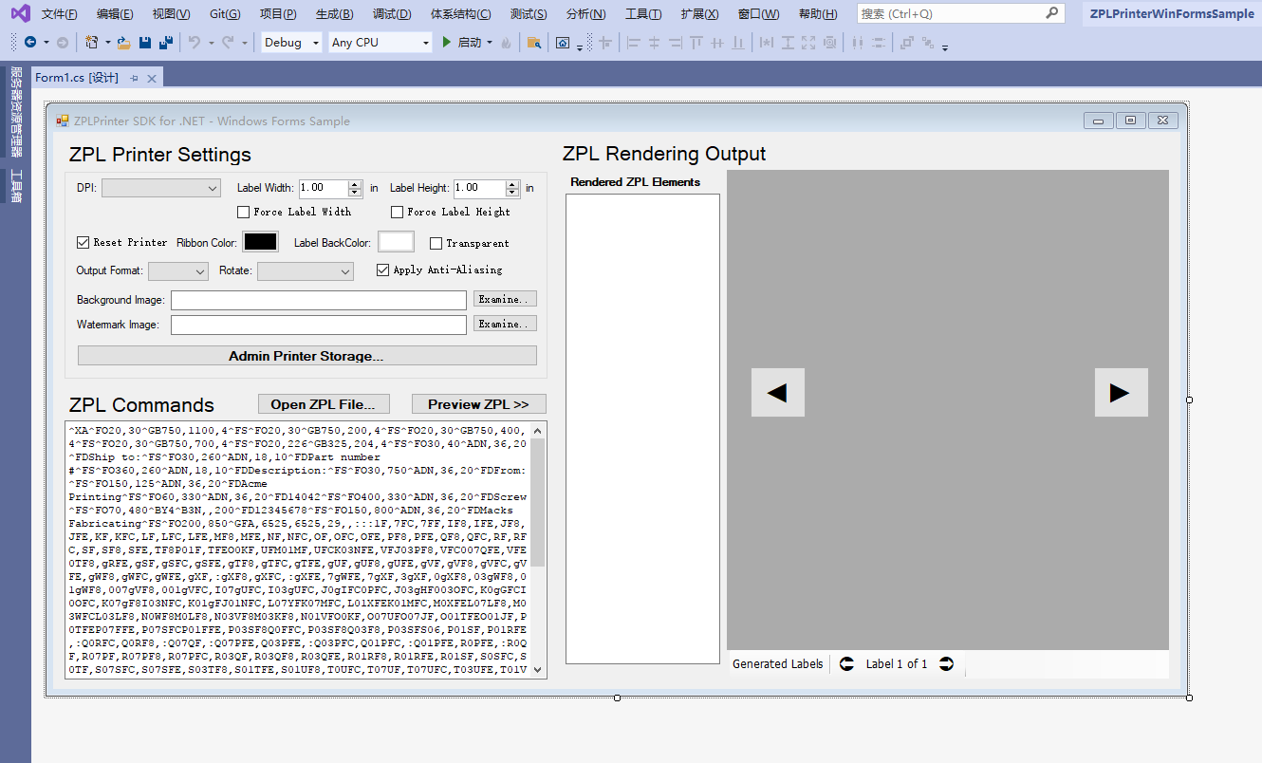
Task: Open Admin Printer Storage dialog
Action: click(306, 355)
